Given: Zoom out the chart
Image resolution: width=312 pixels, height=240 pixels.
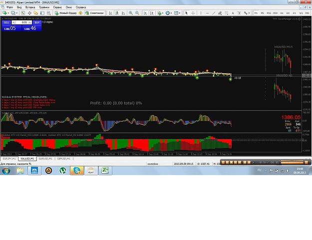Looking at the screenshot, I should tap(137, 13).
